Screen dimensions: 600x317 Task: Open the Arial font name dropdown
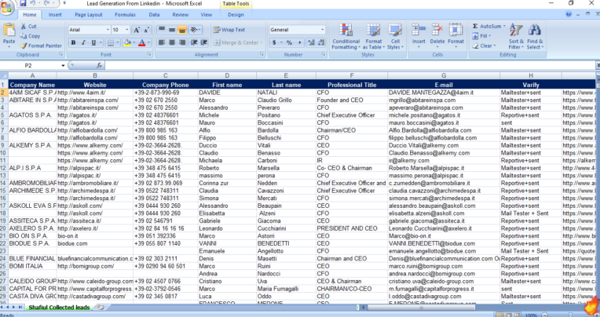108,30
